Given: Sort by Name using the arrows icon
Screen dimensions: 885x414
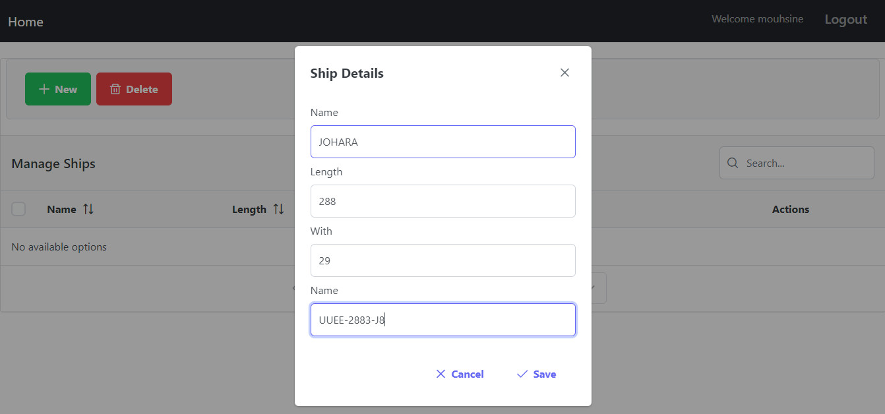Looking at the screenshot, I should (88, 209).
